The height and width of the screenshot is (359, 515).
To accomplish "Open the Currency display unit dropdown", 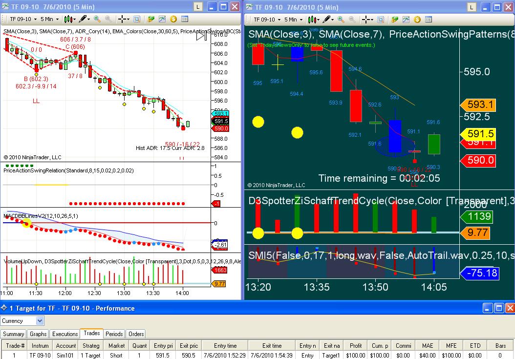I will (22, 320).
